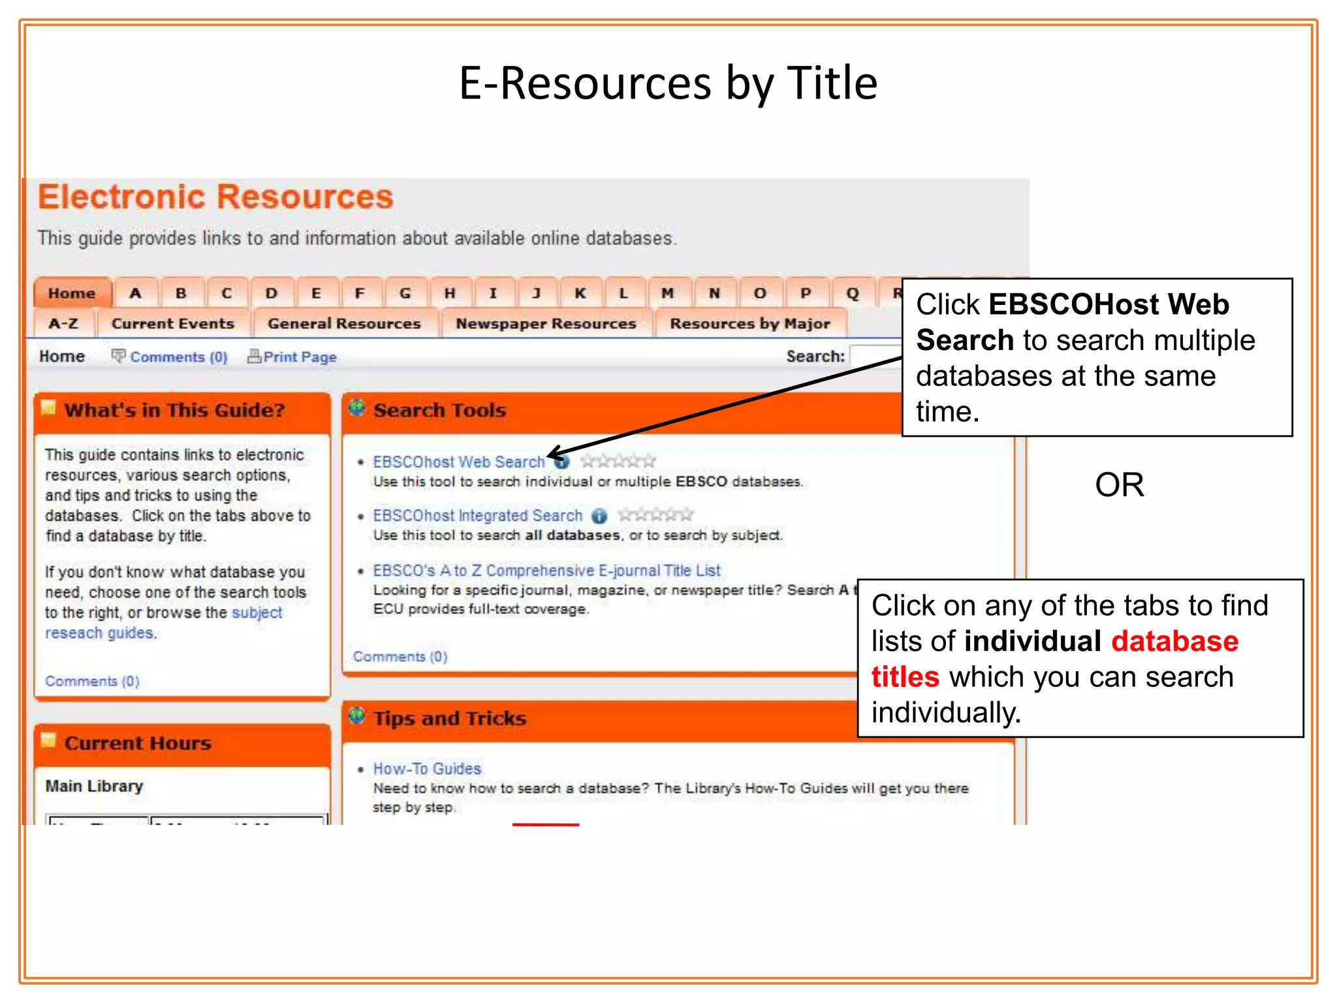Image resolution: width=1337 pixels, height=1003 pixels.
Task: Click the globe icon in Search Tools header
Action: (x=356, y=408)
